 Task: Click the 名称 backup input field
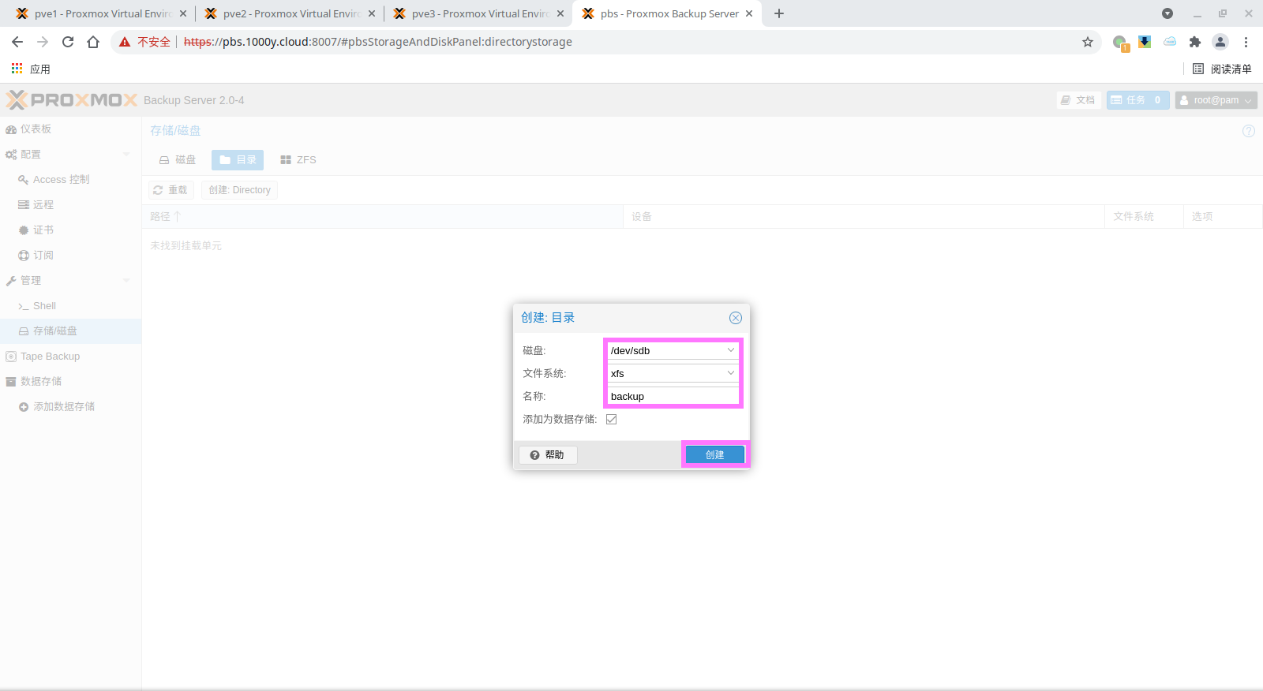click(671, 396)
